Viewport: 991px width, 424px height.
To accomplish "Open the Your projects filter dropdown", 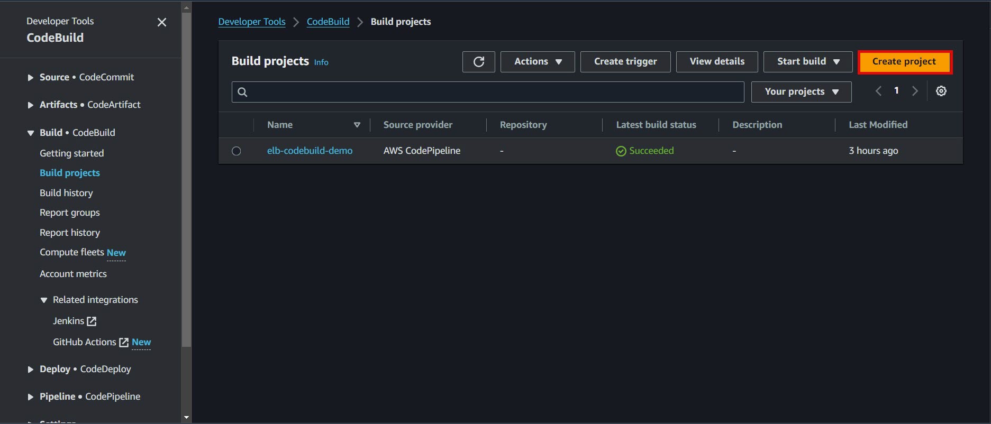I will [801, 91].
